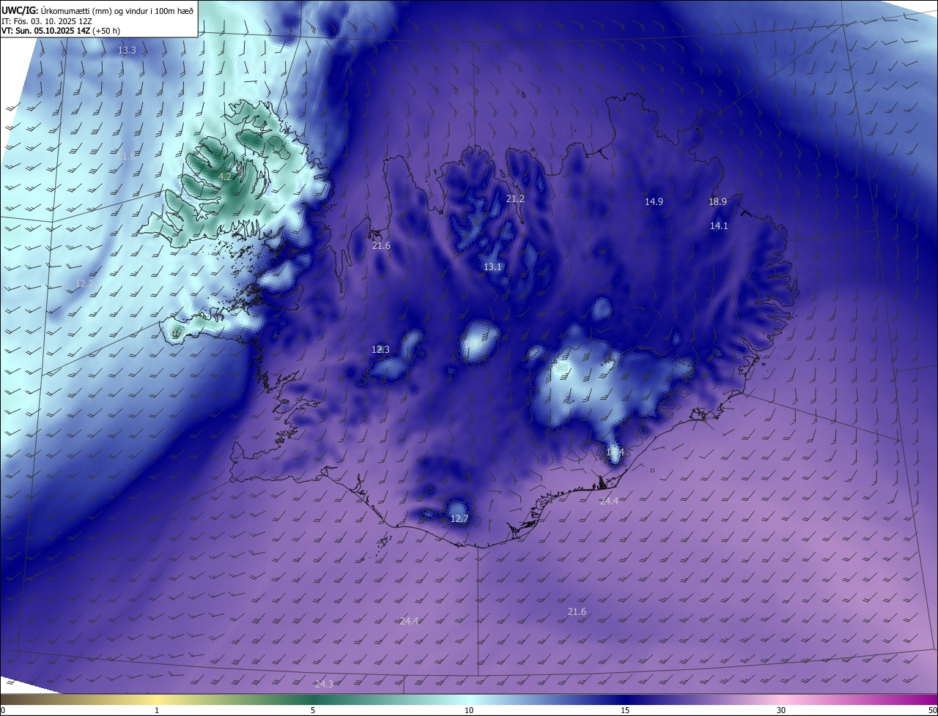Click the 18.9 value on the map

[717, 201]
